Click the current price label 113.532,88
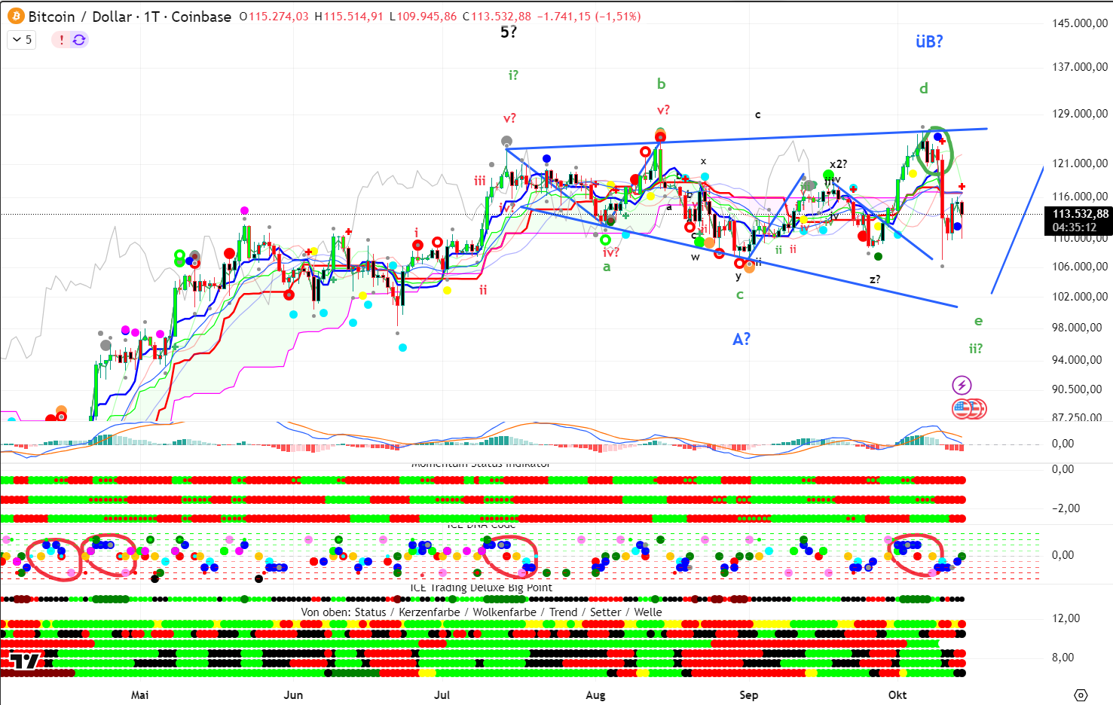 [x=1080, y=215]
